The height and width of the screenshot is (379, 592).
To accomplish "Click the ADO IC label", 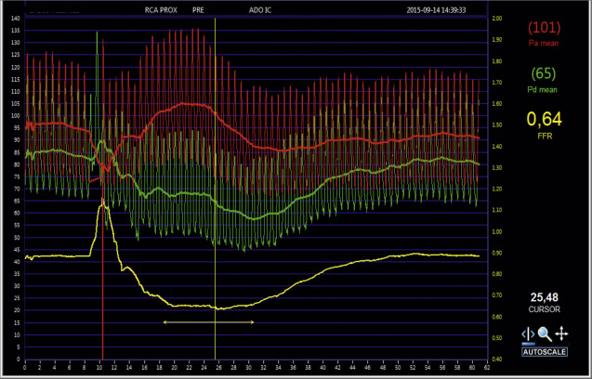I will click(x=260, y=10).
